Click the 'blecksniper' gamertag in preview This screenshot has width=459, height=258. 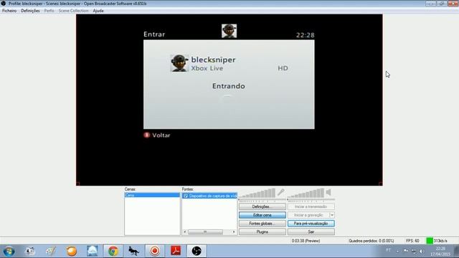coord(213,59)
